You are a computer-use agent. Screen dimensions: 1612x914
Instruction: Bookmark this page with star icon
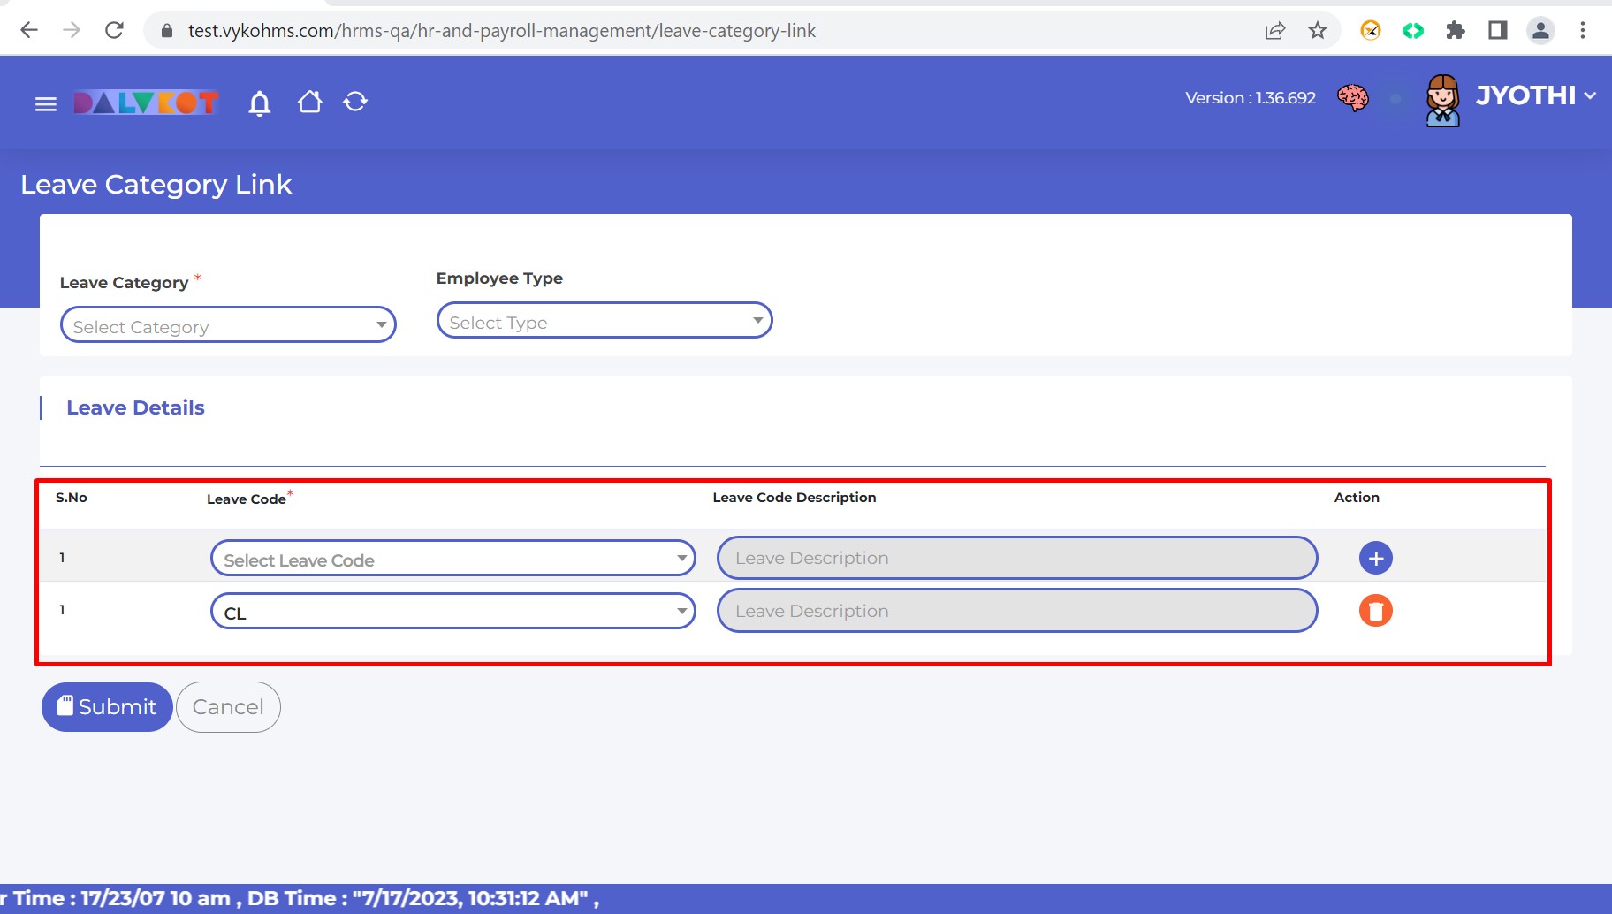point(1317,31)
